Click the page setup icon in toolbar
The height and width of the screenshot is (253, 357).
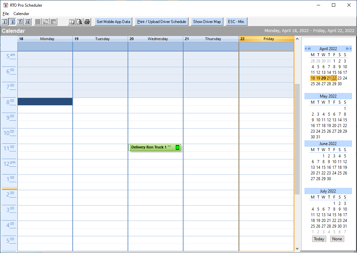click(x=72, y=22)
